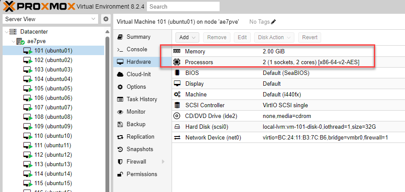This screenshot has width=405, height=192.
Task: Click the Permissions unlock icon
Action: point(120,174)
